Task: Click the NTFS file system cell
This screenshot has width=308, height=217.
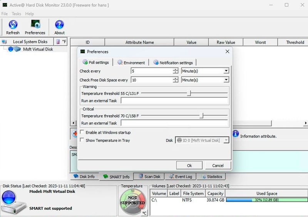Action: point(187,200)
